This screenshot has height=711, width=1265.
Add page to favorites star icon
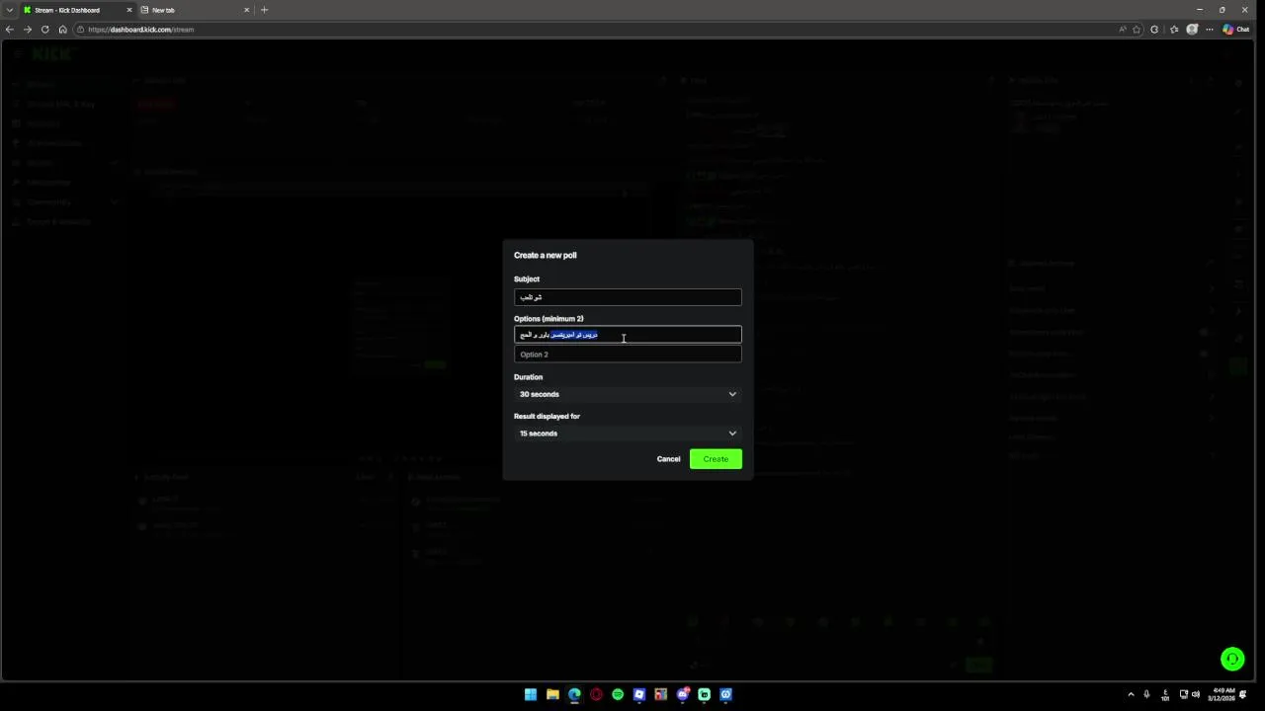coord(1137,30)
